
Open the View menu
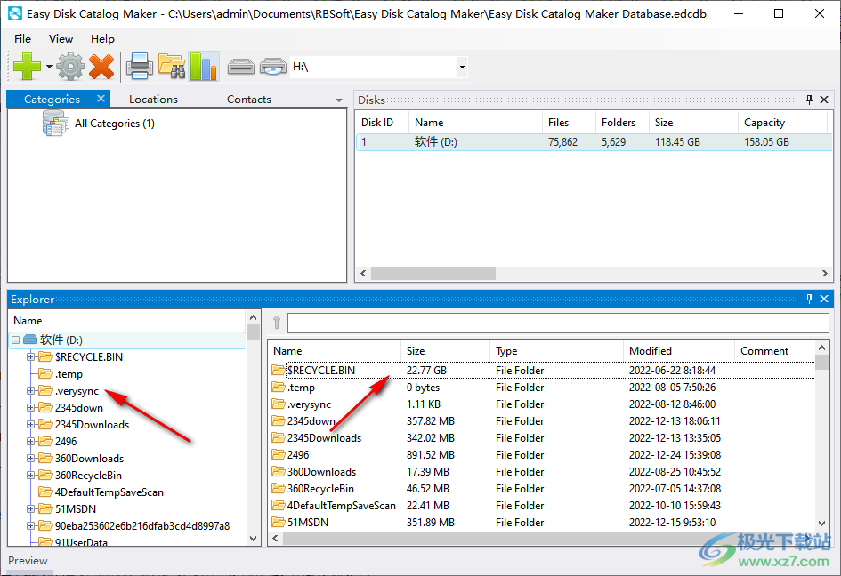point(61,38)
